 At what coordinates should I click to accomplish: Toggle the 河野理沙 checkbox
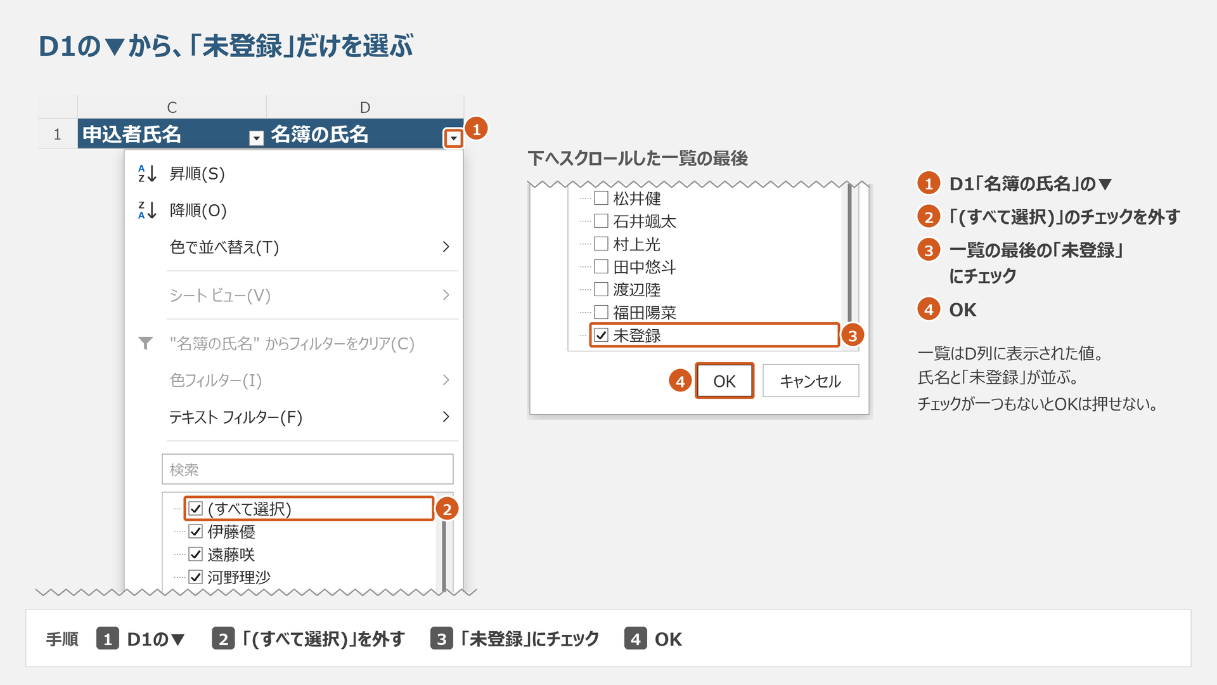[x=196, y=577]
